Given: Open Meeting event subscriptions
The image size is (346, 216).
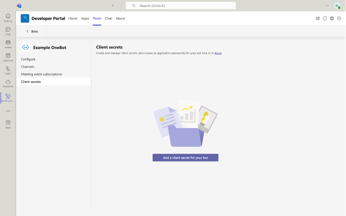Looking at the screenshot, I should pyautogui.click(x=54, y=74).
